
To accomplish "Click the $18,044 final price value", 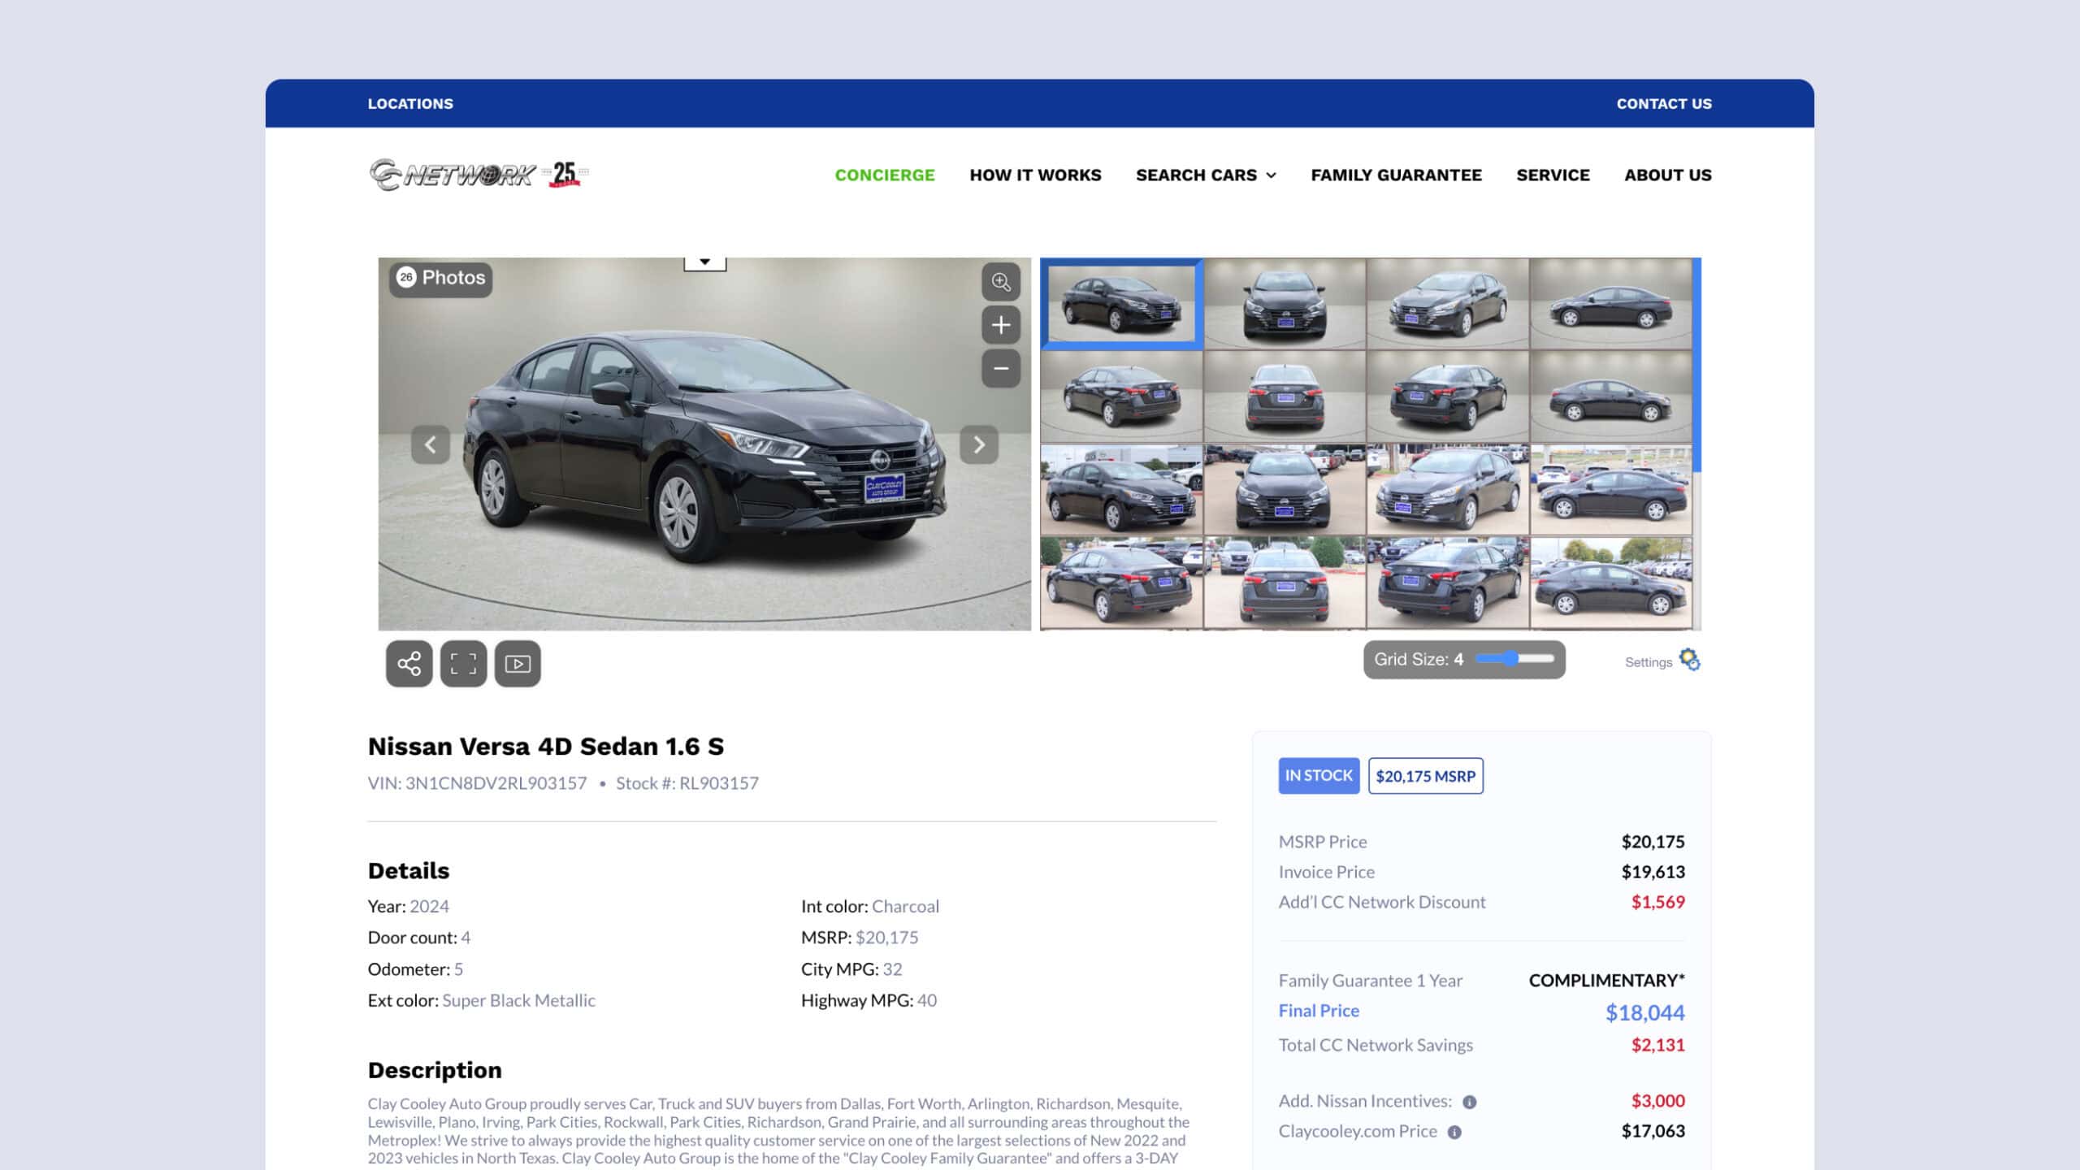I will (x=1645, y=1012).
